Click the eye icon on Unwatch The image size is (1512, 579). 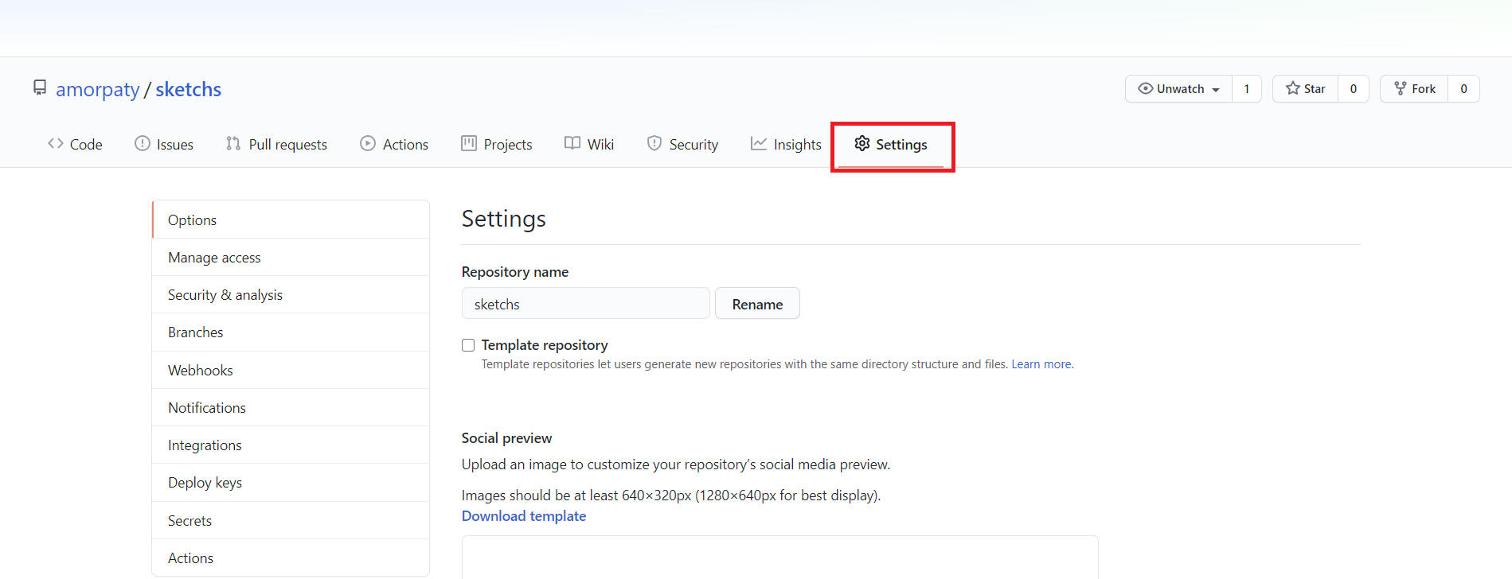(x=1146, y=88)
